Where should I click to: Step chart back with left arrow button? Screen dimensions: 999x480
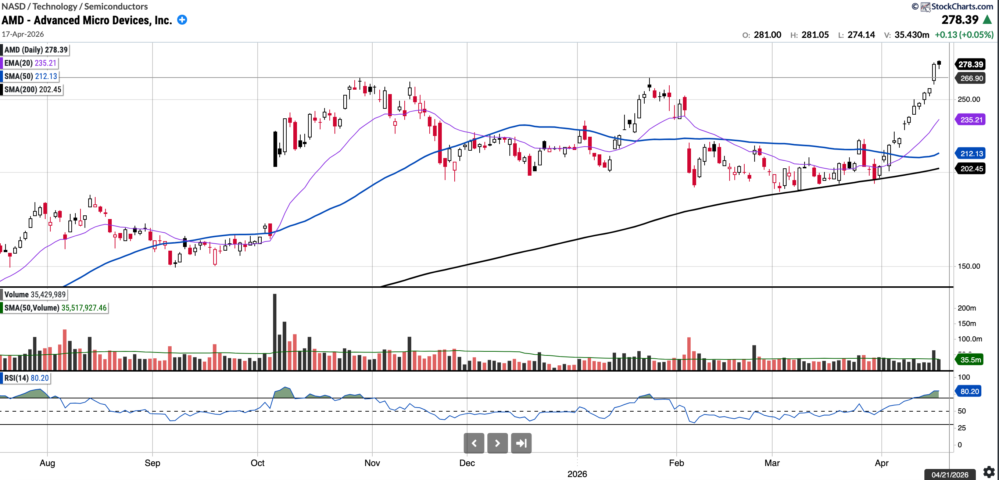click(x=473, y=443)
